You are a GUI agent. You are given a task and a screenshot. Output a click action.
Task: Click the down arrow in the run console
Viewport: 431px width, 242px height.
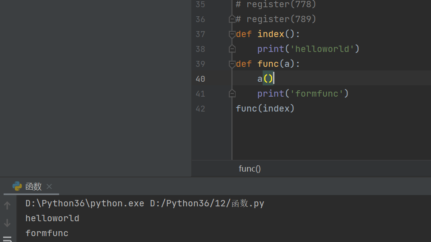[7, 223]
